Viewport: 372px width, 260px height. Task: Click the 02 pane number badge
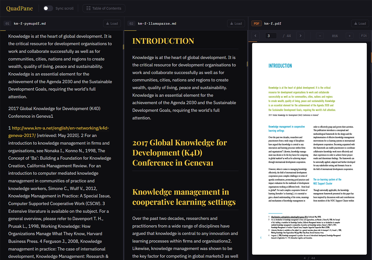point(131,24)
